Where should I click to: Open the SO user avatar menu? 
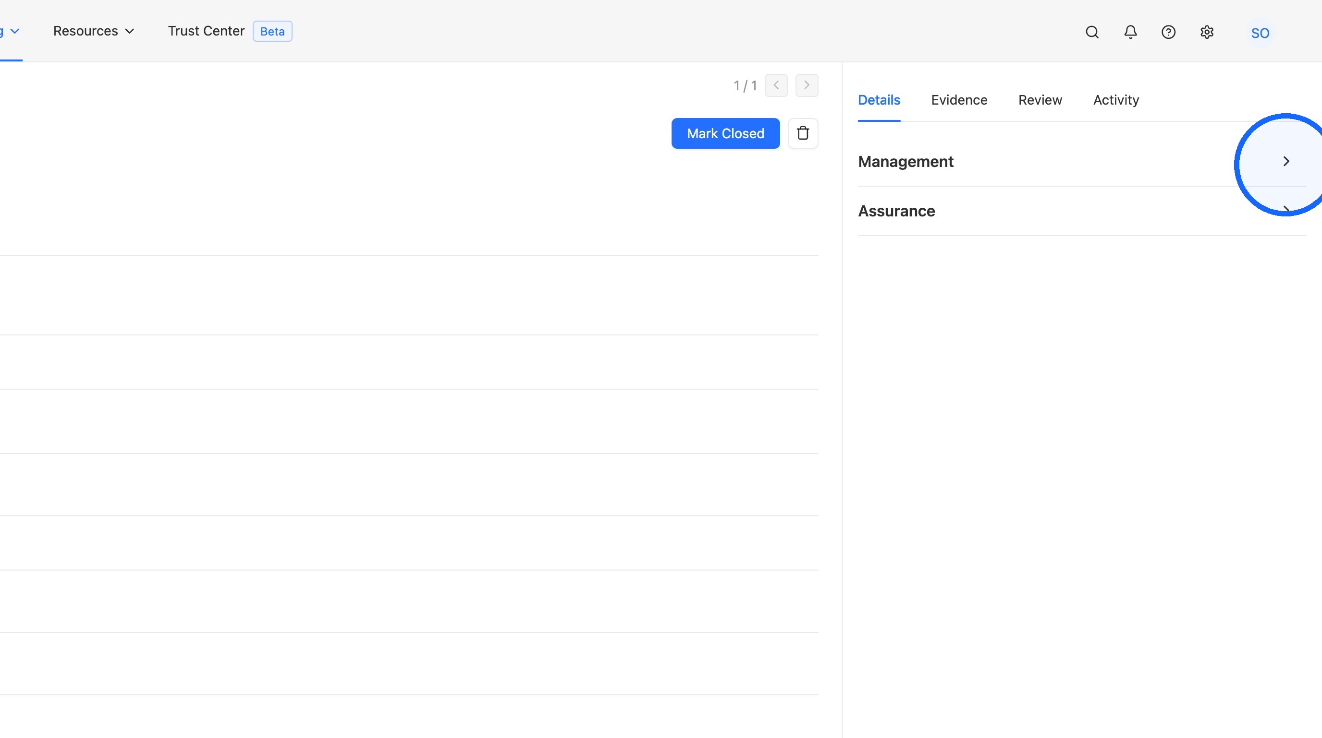(x=1260, y=33)
